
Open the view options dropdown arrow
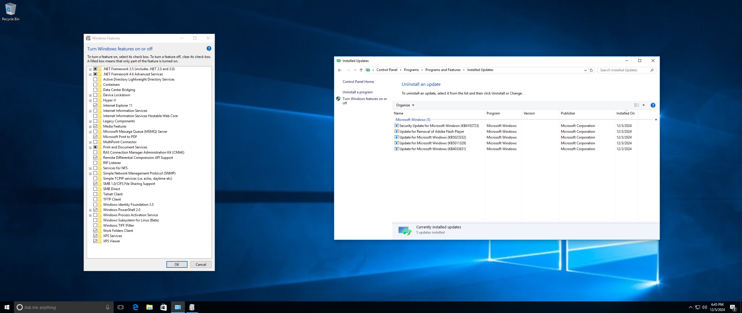643,105
